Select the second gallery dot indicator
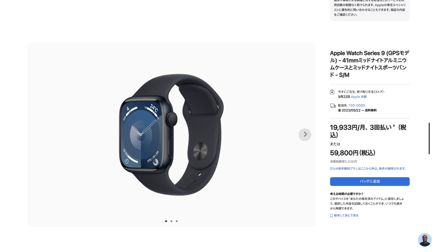 [x=172, y=221]
